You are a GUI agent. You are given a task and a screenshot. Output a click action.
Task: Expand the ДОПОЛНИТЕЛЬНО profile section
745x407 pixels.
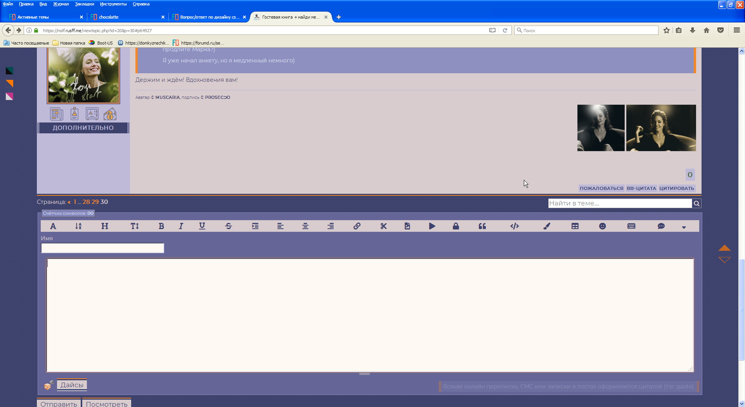[x=83, y=128]
